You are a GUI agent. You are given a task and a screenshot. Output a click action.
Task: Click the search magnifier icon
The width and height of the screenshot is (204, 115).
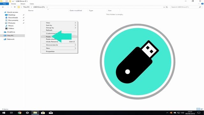click(200, 7)
